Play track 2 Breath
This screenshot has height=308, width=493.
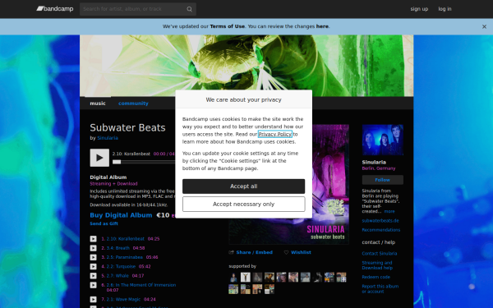pyautogui.click(x=94, y=248)
